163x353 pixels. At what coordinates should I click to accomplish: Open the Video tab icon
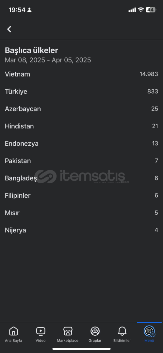41,331
